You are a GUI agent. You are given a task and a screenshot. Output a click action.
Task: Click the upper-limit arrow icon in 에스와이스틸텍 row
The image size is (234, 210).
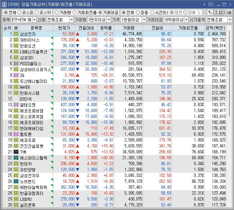click(78, 158)
